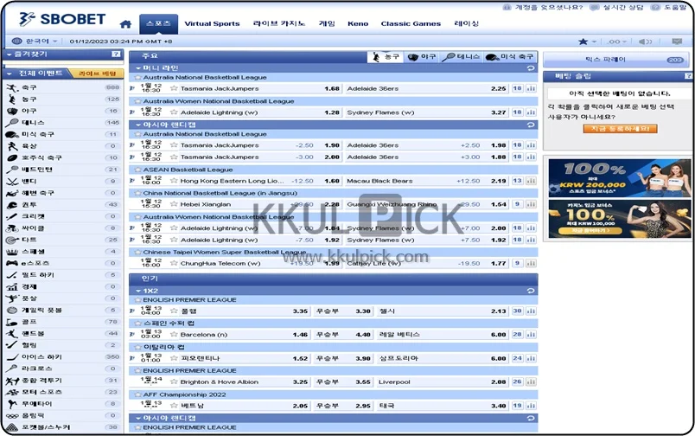Open Classic Games tab

click(x=411, y=23)
